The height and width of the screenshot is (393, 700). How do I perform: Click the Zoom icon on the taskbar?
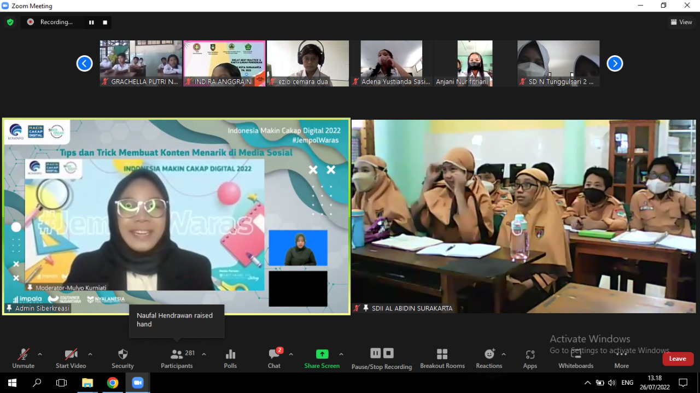coord(138,383)
